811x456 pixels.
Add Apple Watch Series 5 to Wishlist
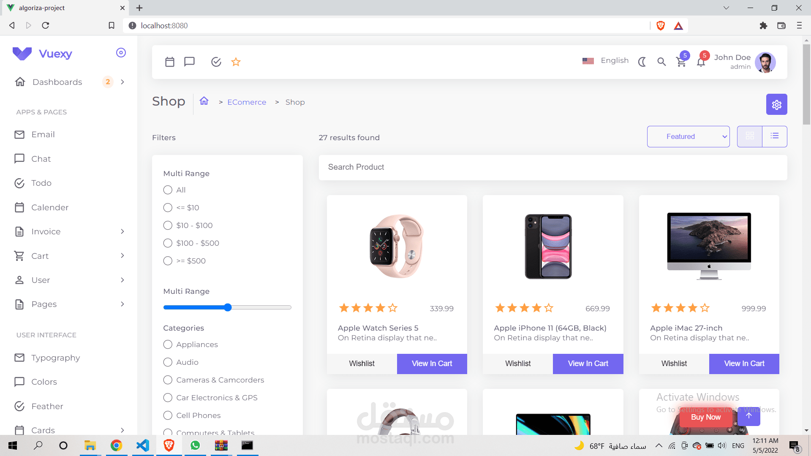[362, 364]
